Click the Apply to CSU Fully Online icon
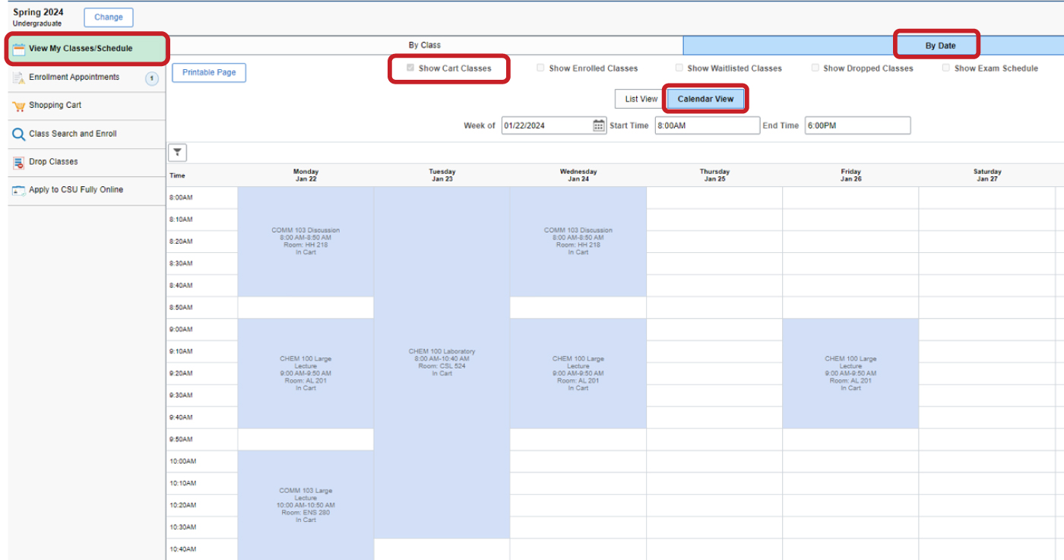 (19, 191)
